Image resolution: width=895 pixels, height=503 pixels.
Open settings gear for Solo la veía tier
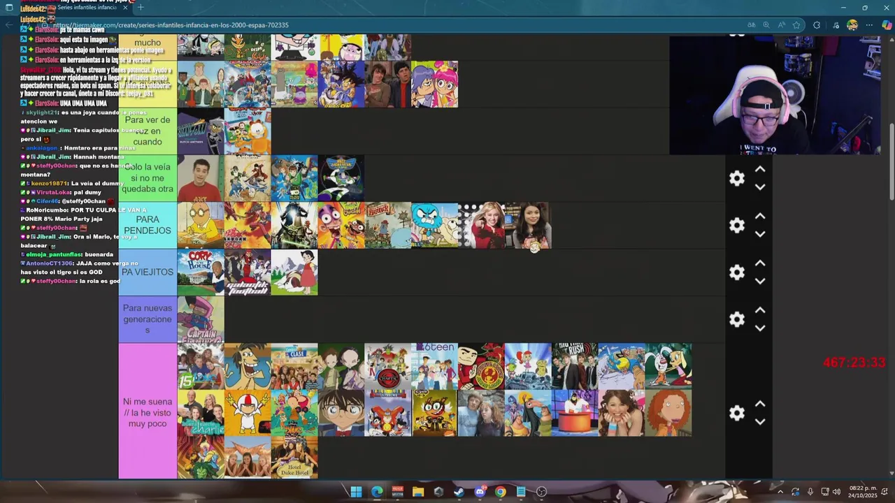pyautogui.click(x=737, y=178)
